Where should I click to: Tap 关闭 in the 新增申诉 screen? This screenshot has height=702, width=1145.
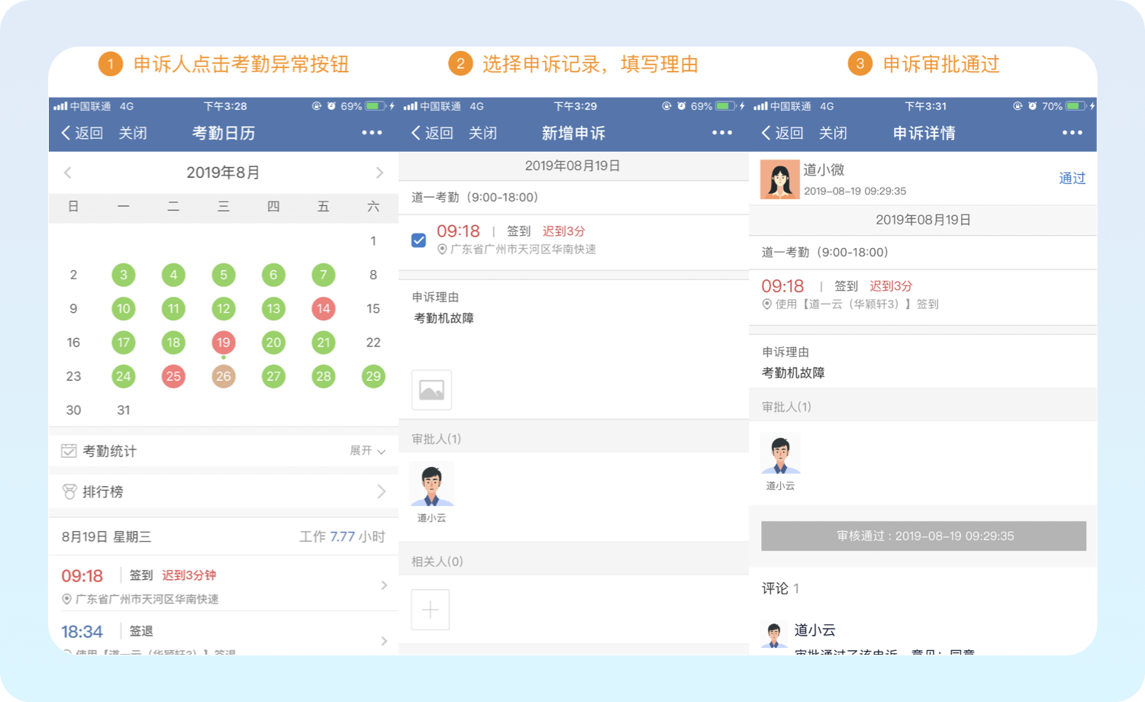pyautogui.click(x=482, y=133)
